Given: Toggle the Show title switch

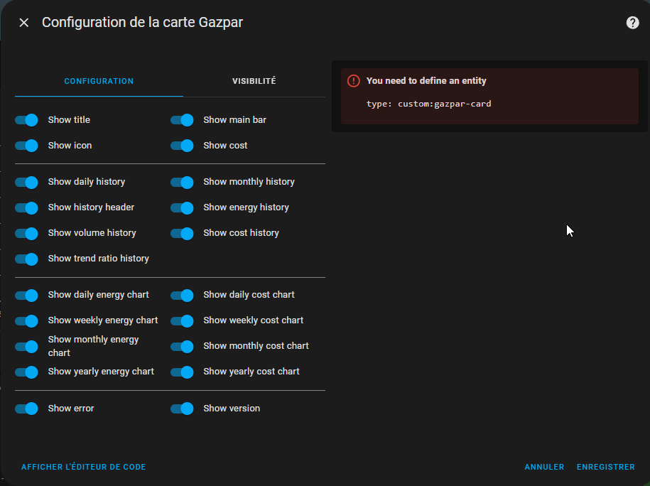Looking at the screenshot, I should pyautogui.click(x=26, y=120).
